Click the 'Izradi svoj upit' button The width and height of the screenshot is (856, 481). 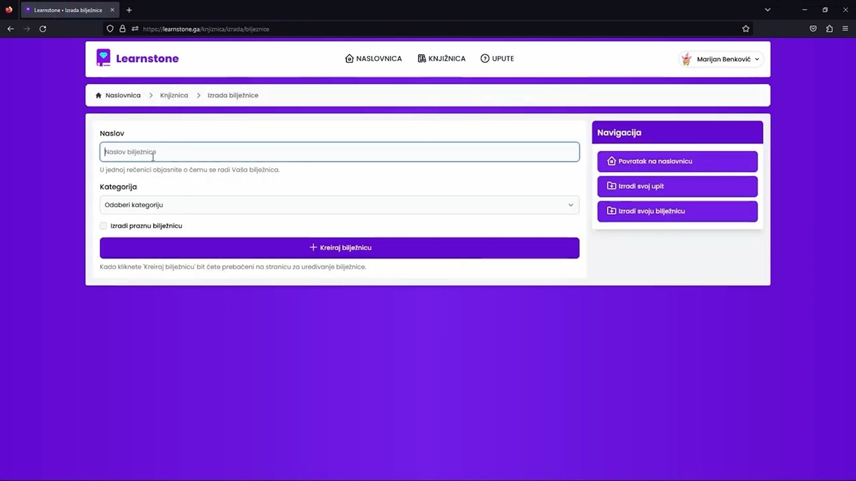(677, 186)
